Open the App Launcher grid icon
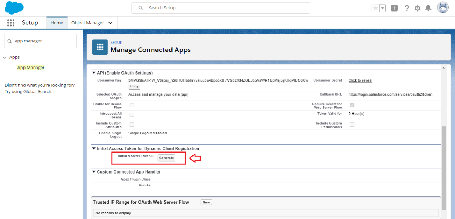The height and width of the screenshot is (219, 455). click(x=10, y=22)
